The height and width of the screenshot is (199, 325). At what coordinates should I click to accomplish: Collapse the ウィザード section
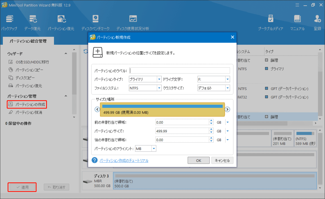pyautogui.click(x=66, y=53)
